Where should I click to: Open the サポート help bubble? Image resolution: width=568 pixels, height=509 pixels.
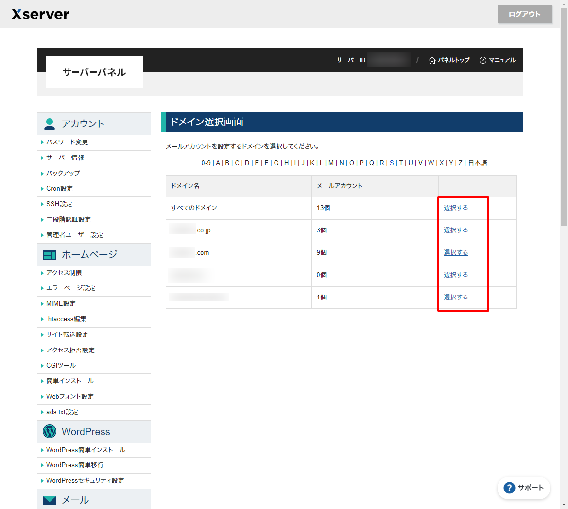pos(523,488)
